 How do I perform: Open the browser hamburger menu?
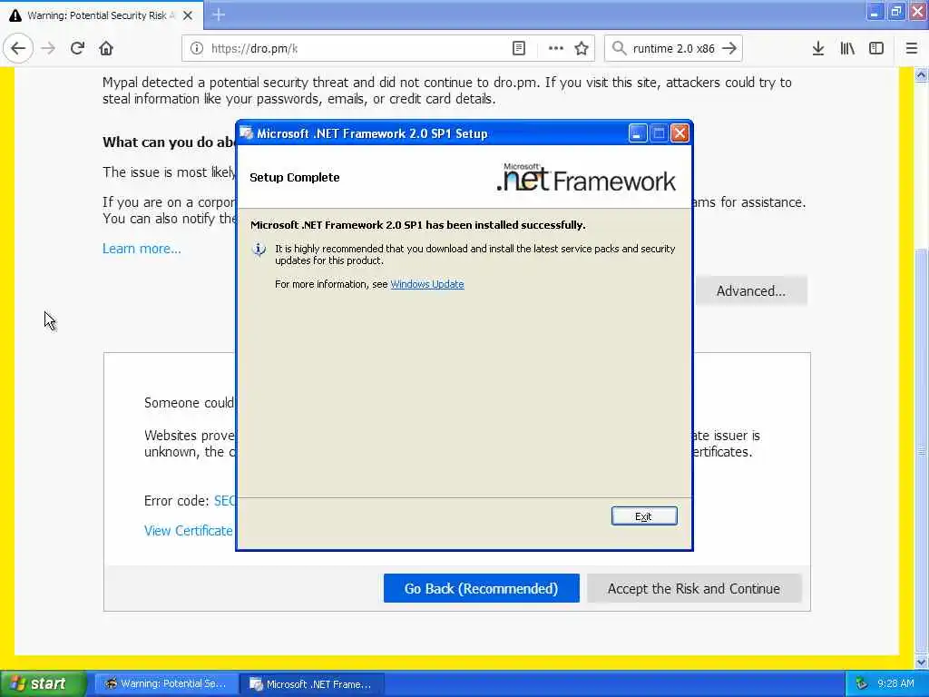pos(912,49)
